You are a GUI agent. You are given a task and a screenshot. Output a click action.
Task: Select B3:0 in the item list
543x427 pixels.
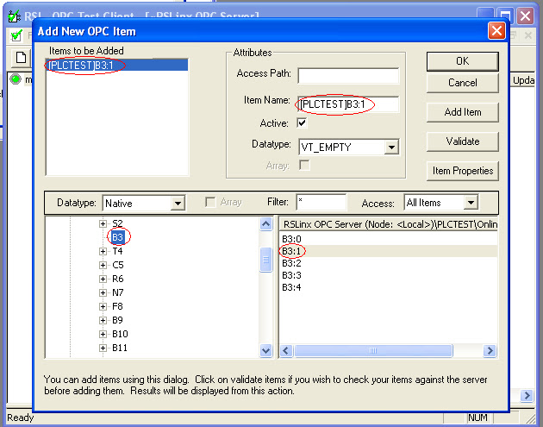point(291,239)
